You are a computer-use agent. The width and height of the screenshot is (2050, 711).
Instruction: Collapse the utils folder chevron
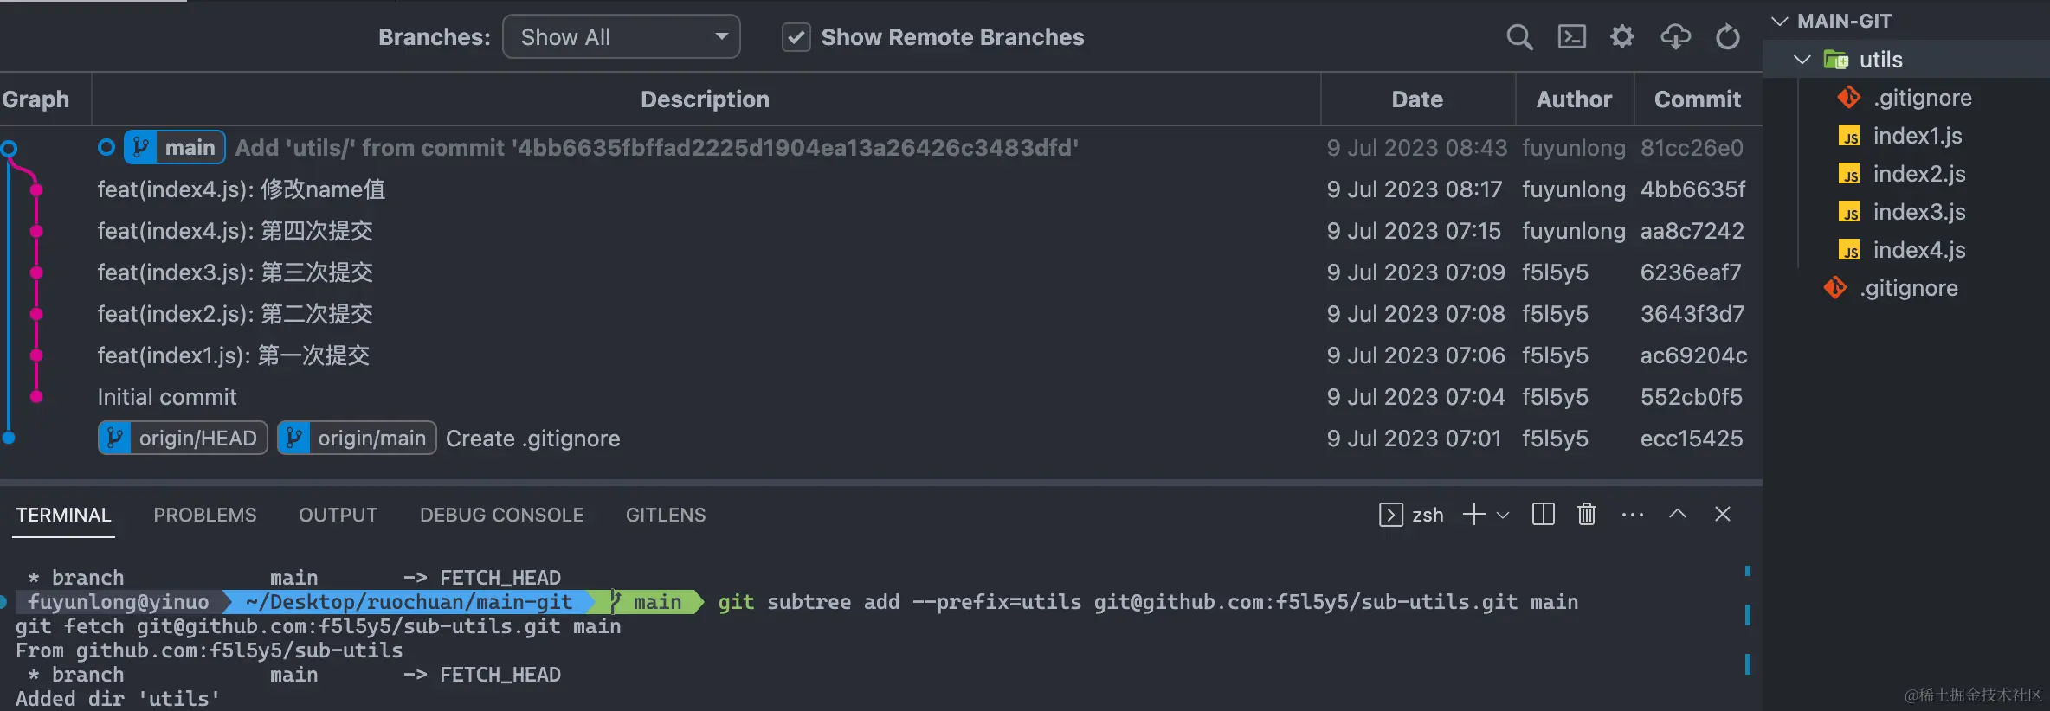[x=1802, y=60]
